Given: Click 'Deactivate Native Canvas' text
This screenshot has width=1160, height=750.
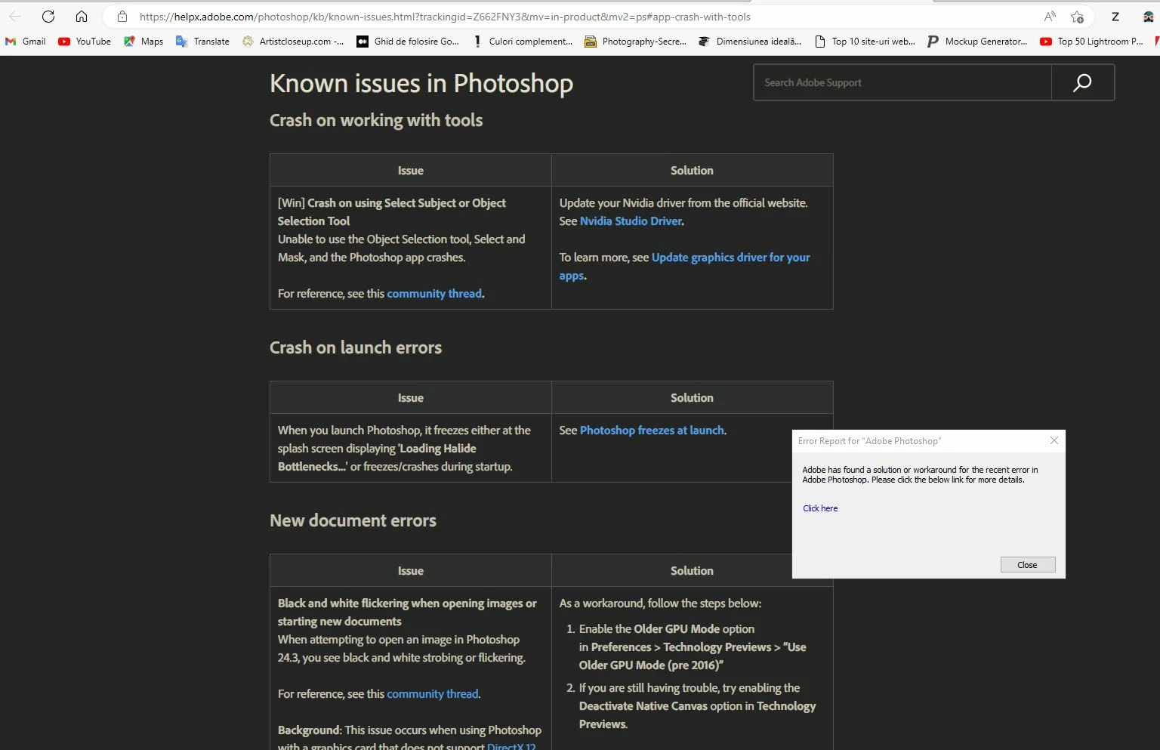Looking at the screenshot, I should tap(643, 706).
